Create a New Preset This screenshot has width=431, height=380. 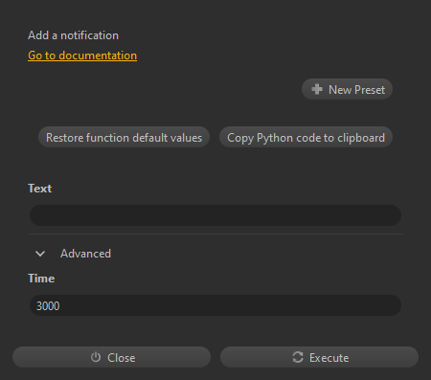click(347, 89)
